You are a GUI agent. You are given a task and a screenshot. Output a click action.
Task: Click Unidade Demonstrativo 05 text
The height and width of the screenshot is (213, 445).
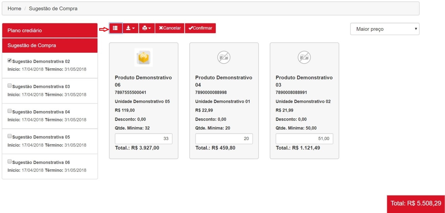[142, 101]
